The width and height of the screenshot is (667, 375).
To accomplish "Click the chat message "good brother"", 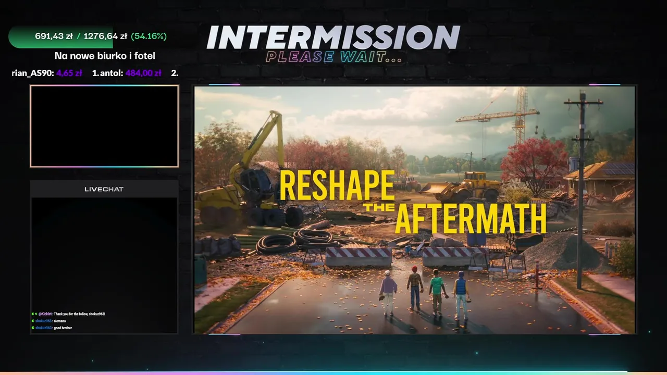I will tap(63, 328).
